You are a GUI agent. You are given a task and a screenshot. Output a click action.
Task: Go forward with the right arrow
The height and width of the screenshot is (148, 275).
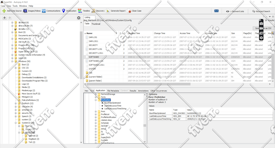(x=10, y=18)
